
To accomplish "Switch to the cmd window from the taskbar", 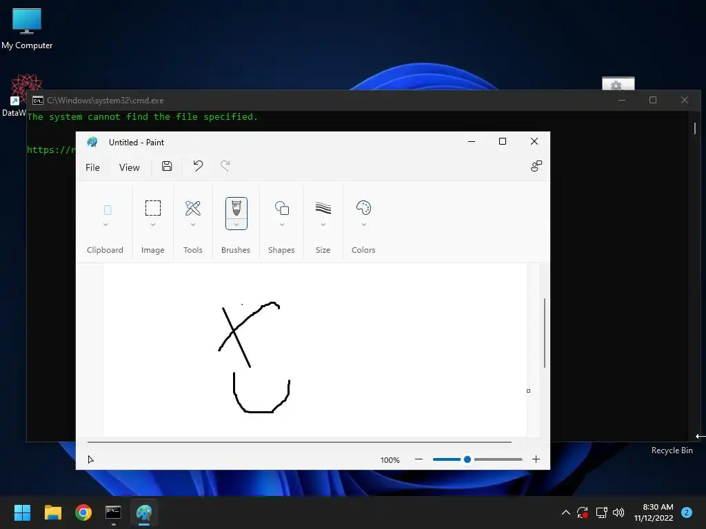I will click(x=113, y=512).
